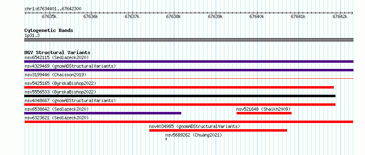The width and height of the screenshot is (365, 155).
Task: Click the nsv6538642 (Sedlazeck2020) label
Action: pyautogui.click(x=57, y=109)
